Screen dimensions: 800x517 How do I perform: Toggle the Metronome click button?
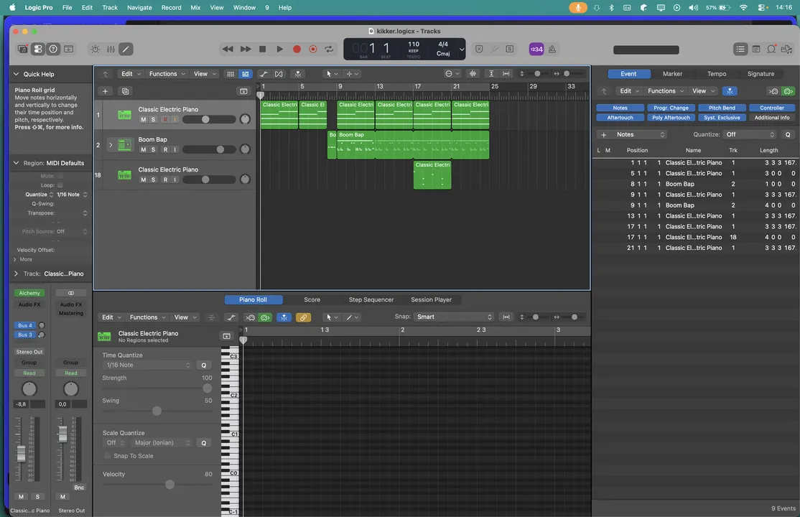[552, 49]
